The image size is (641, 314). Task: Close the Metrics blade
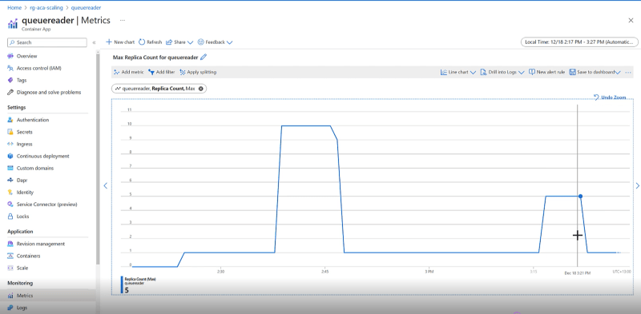tap(631, 21)
